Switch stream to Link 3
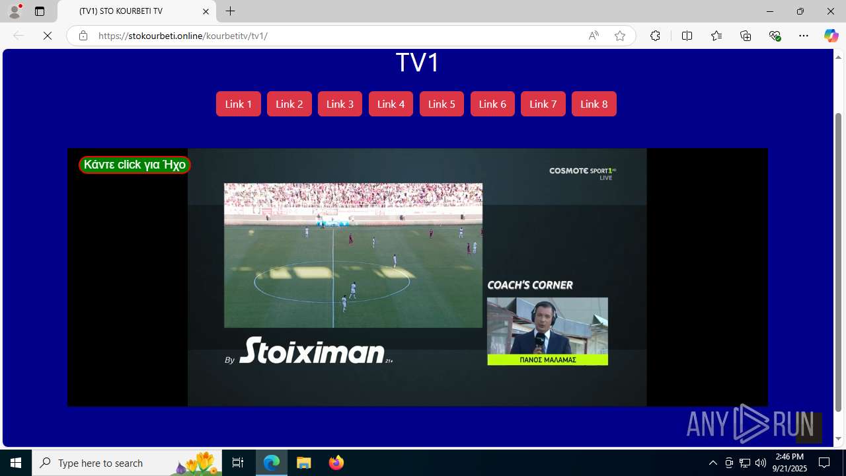 [x=340, y=104]
